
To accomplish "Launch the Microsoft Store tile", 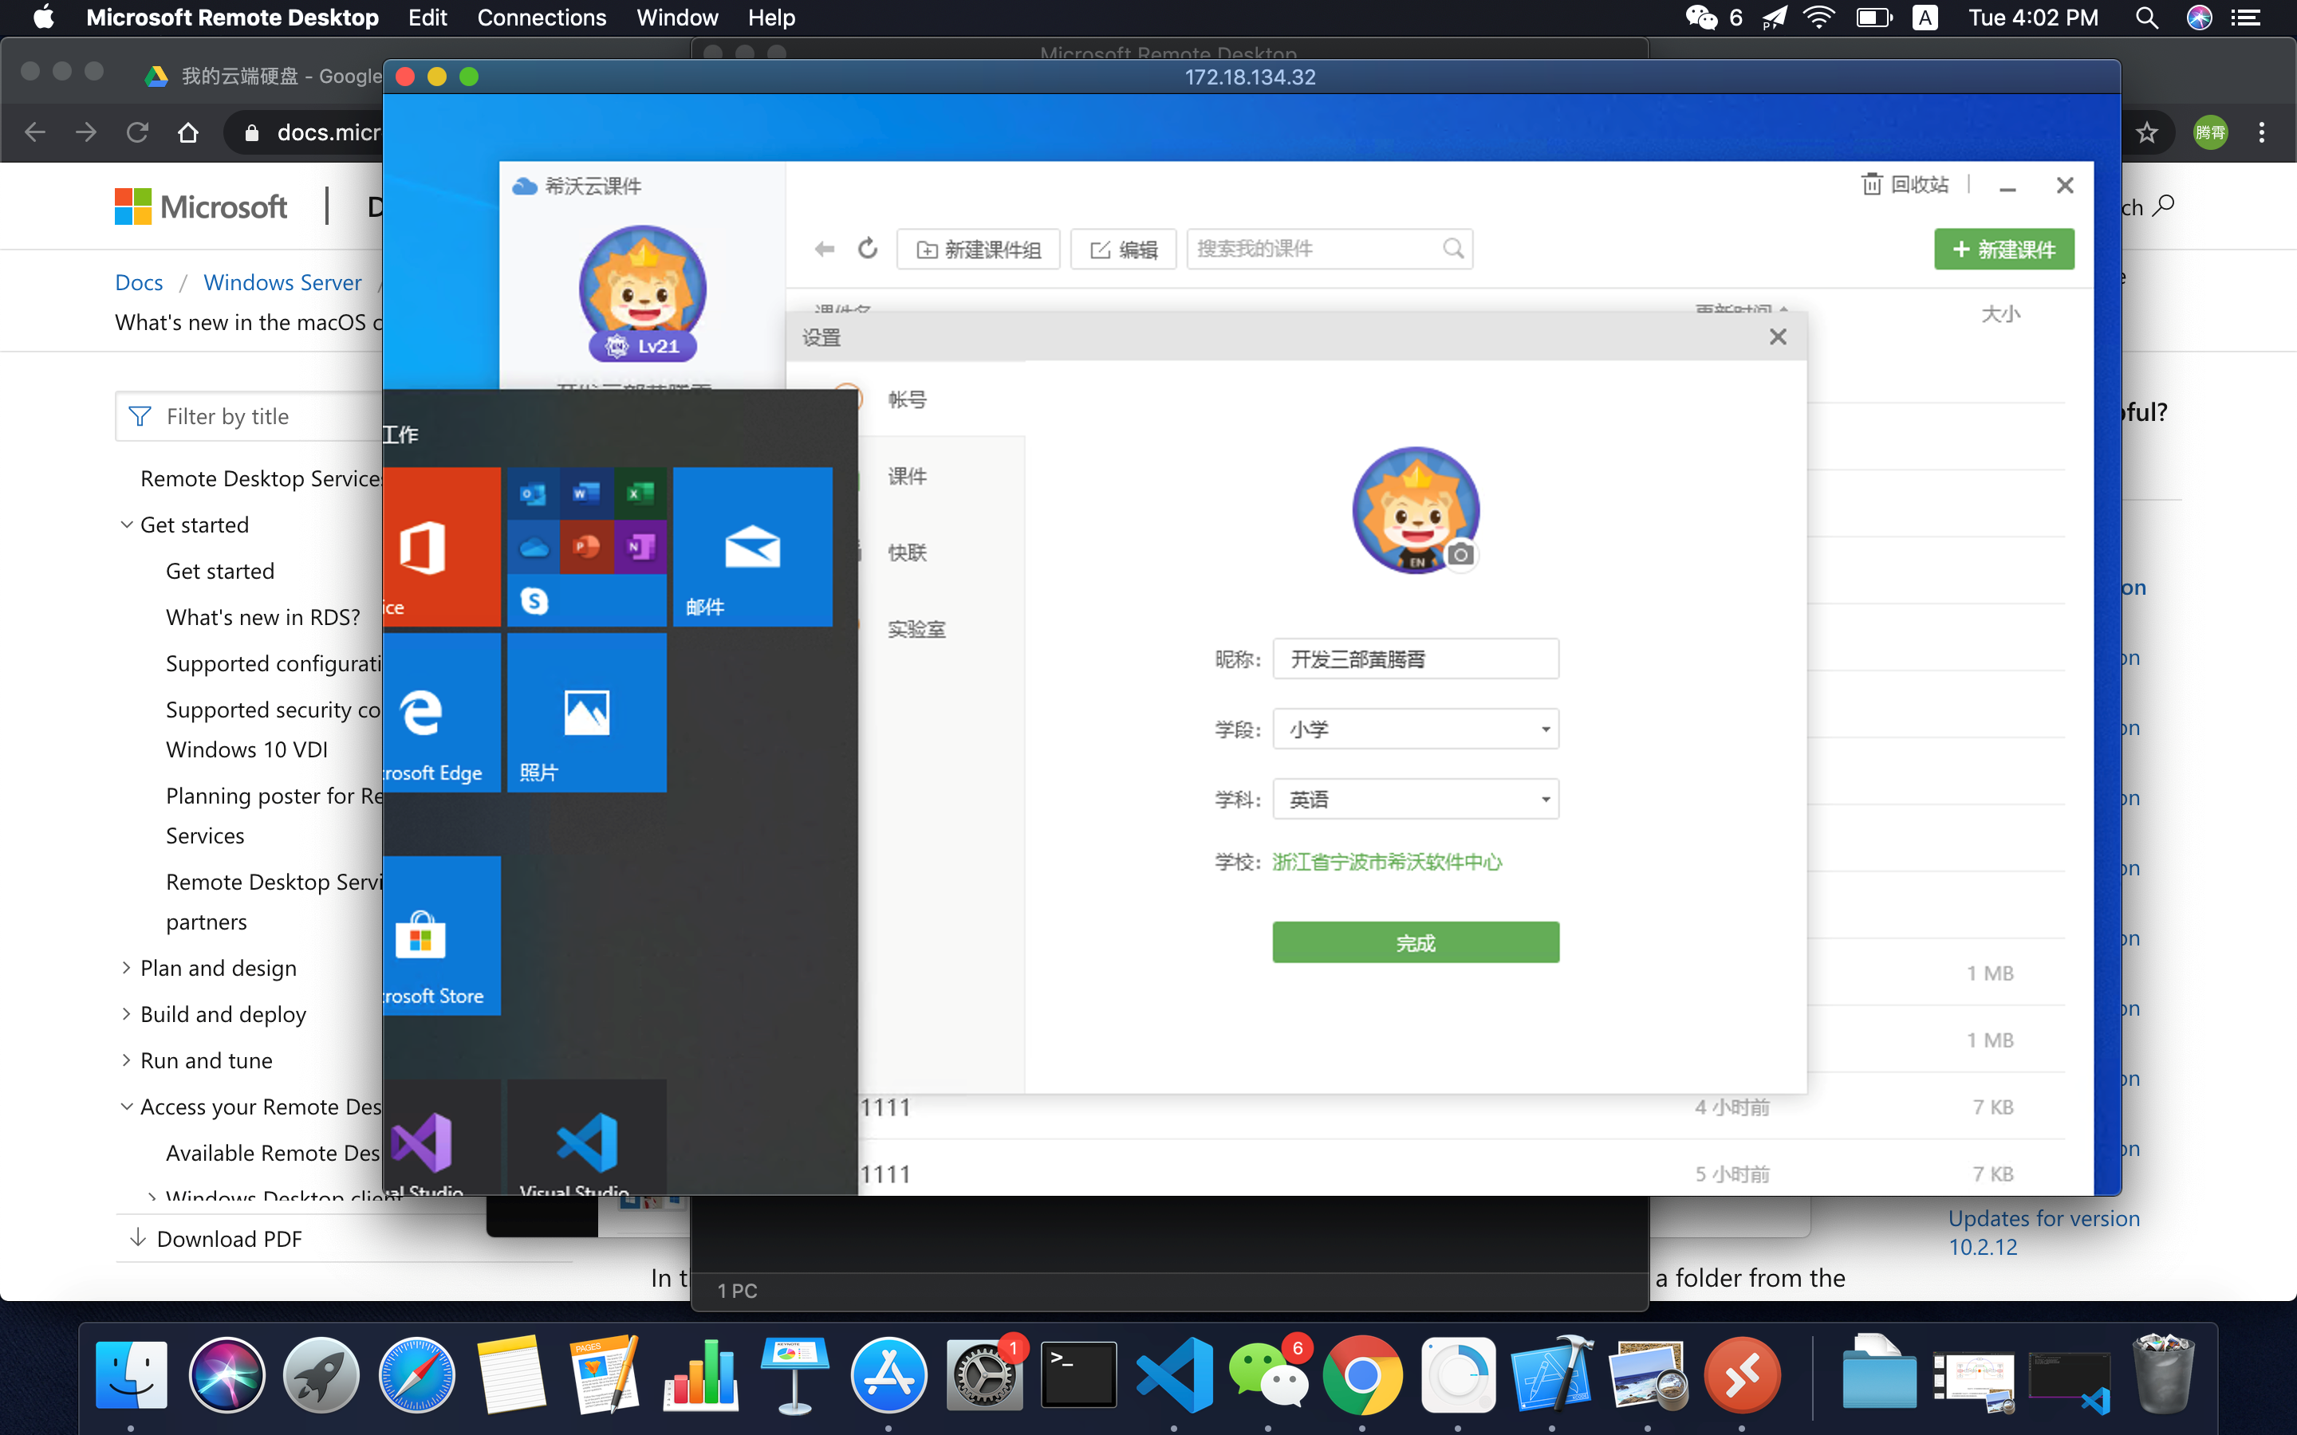I will [441, 936].
